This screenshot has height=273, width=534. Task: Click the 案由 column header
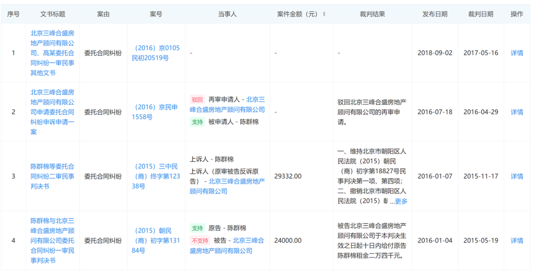click(x=103, y=14)
